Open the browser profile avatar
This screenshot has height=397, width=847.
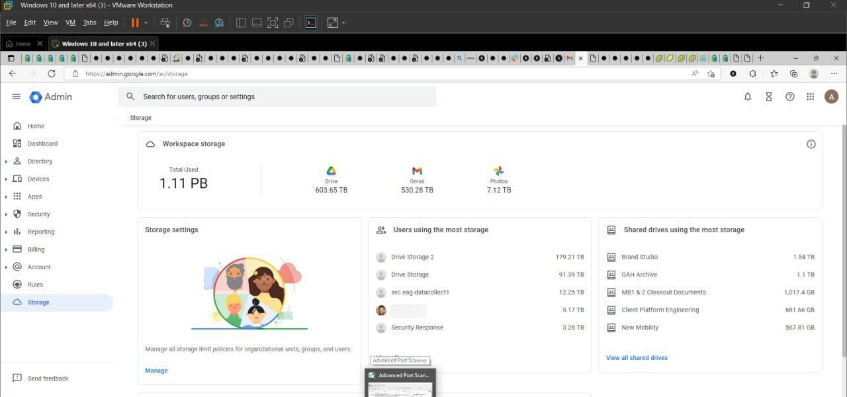(814, 73)
